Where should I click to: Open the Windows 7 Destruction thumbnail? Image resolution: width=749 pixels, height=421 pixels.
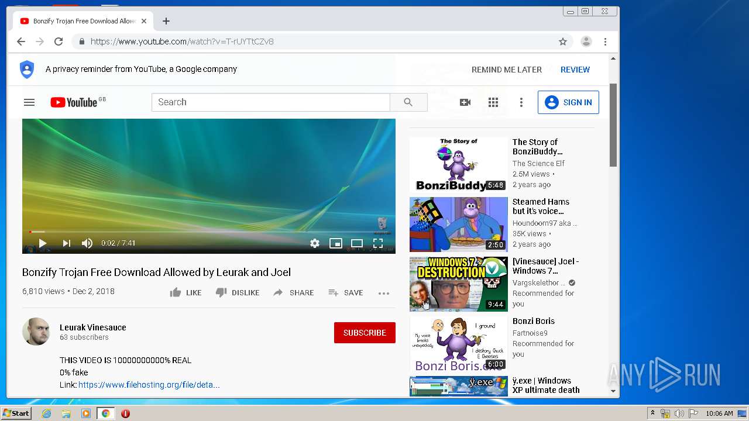coord(459,284)
